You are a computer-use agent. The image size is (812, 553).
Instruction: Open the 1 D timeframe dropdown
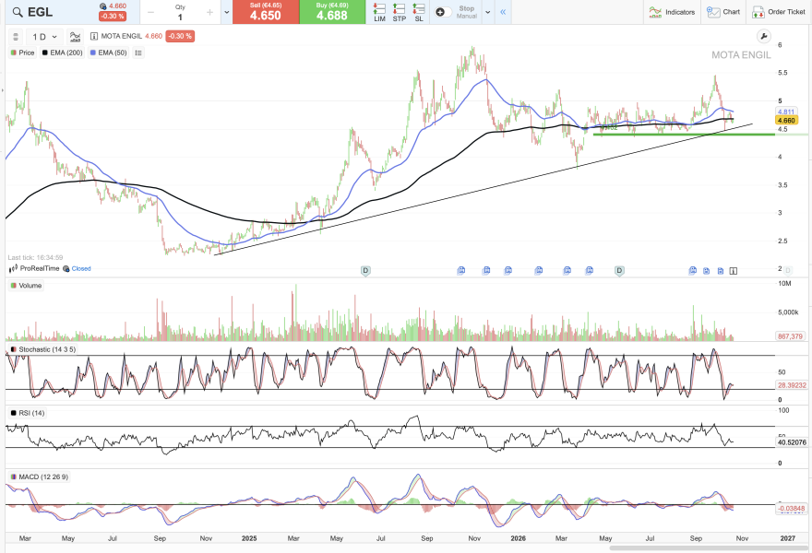44,37
